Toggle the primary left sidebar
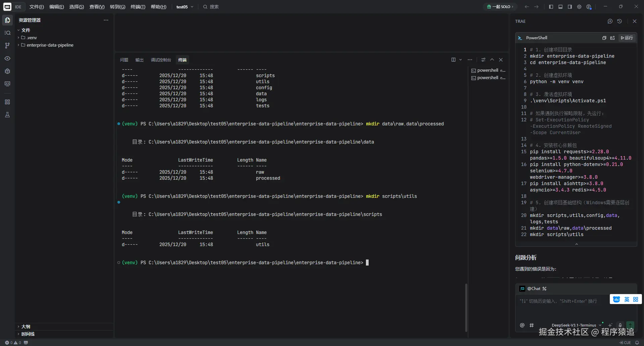The height and width of the screenshot is (346, 644). 551,7
